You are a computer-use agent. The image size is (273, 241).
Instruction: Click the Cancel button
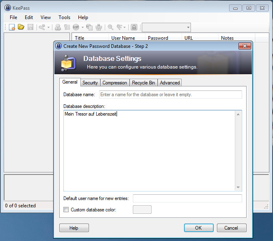tap(232, 228)
